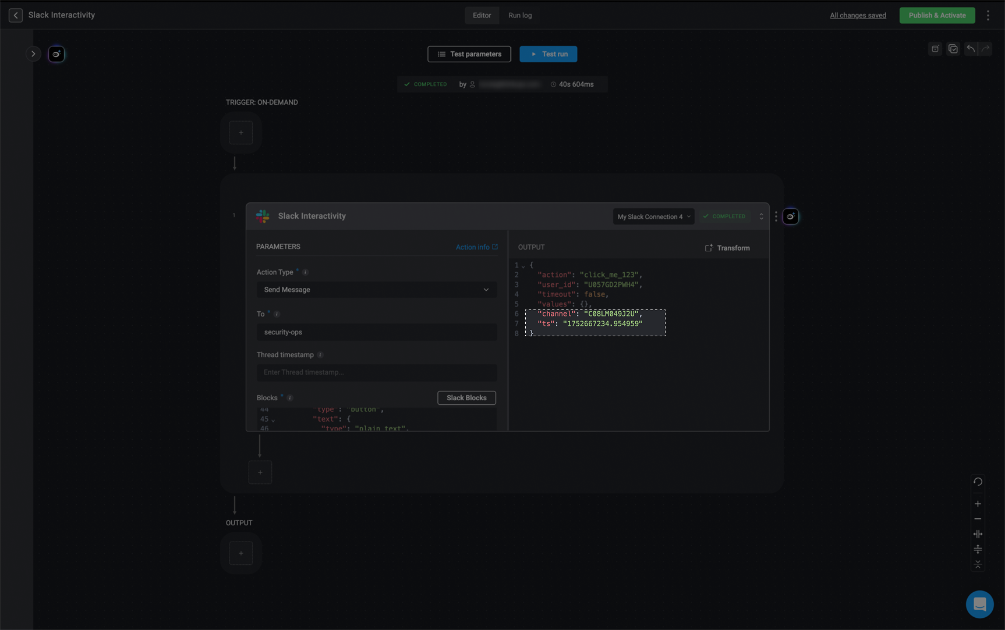
Task: Click the COMPLETED status badge on the step
Action: [x=724, y=216]
